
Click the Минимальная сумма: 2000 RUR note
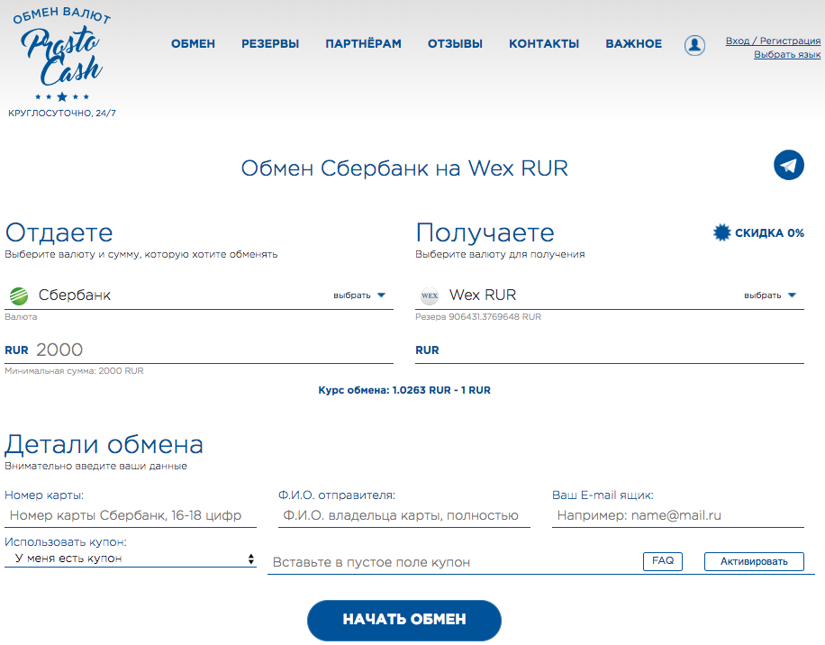coord(74,371)
